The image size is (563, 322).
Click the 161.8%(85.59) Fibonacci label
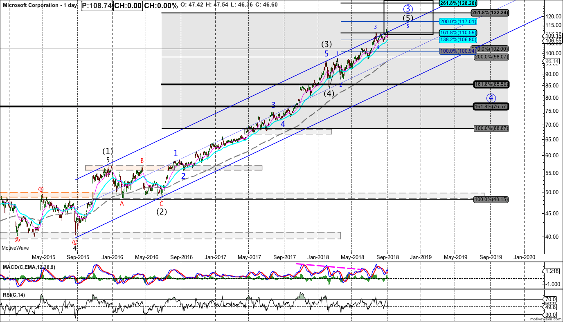click(x=491, y=84)
